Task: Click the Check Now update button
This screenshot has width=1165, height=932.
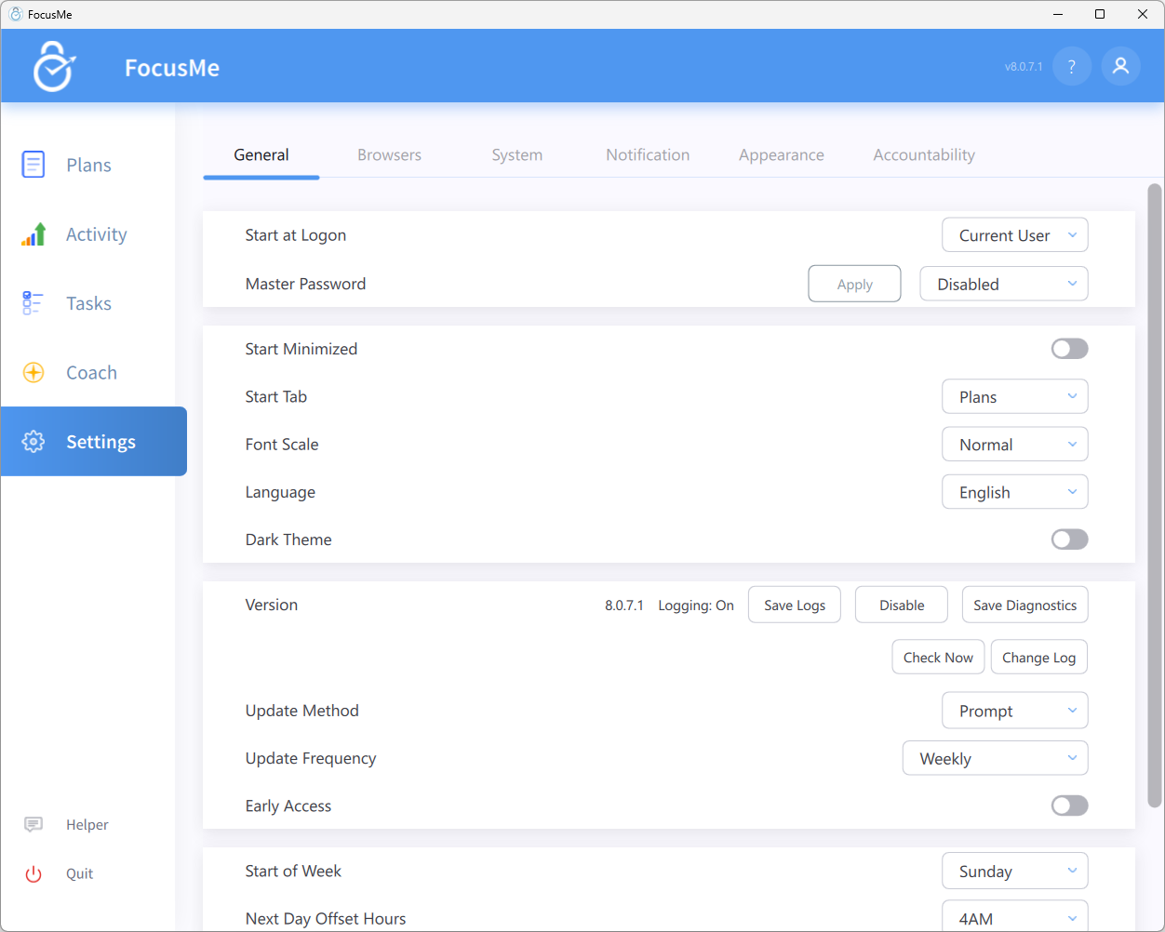Action: (938, 657)
